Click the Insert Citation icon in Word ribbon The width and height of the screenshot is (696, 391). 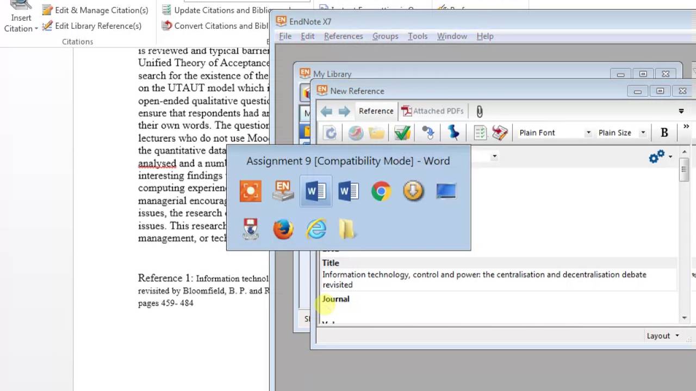click(21, 7)
